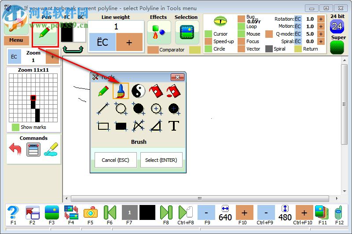352x234 pixels.
Task: Select the spilling red paint bucket tool
Action: coord(173,91)
